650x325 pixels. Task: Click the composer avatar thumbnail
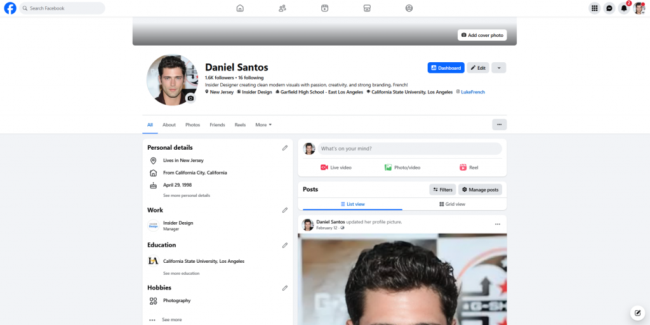coord(309,149)
